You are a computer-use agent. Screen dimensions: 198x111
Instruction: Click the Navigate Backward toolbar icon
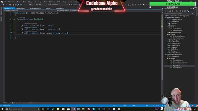tap(3, 5)
